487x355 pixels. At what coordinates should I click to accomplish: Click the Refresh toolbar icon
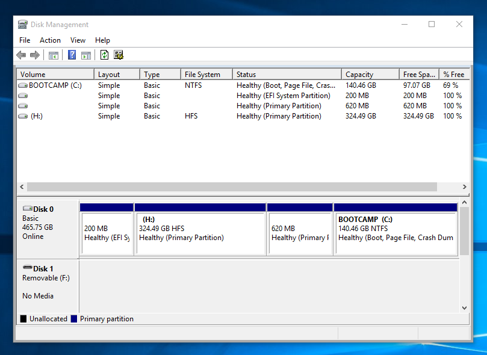pos(104,55)
